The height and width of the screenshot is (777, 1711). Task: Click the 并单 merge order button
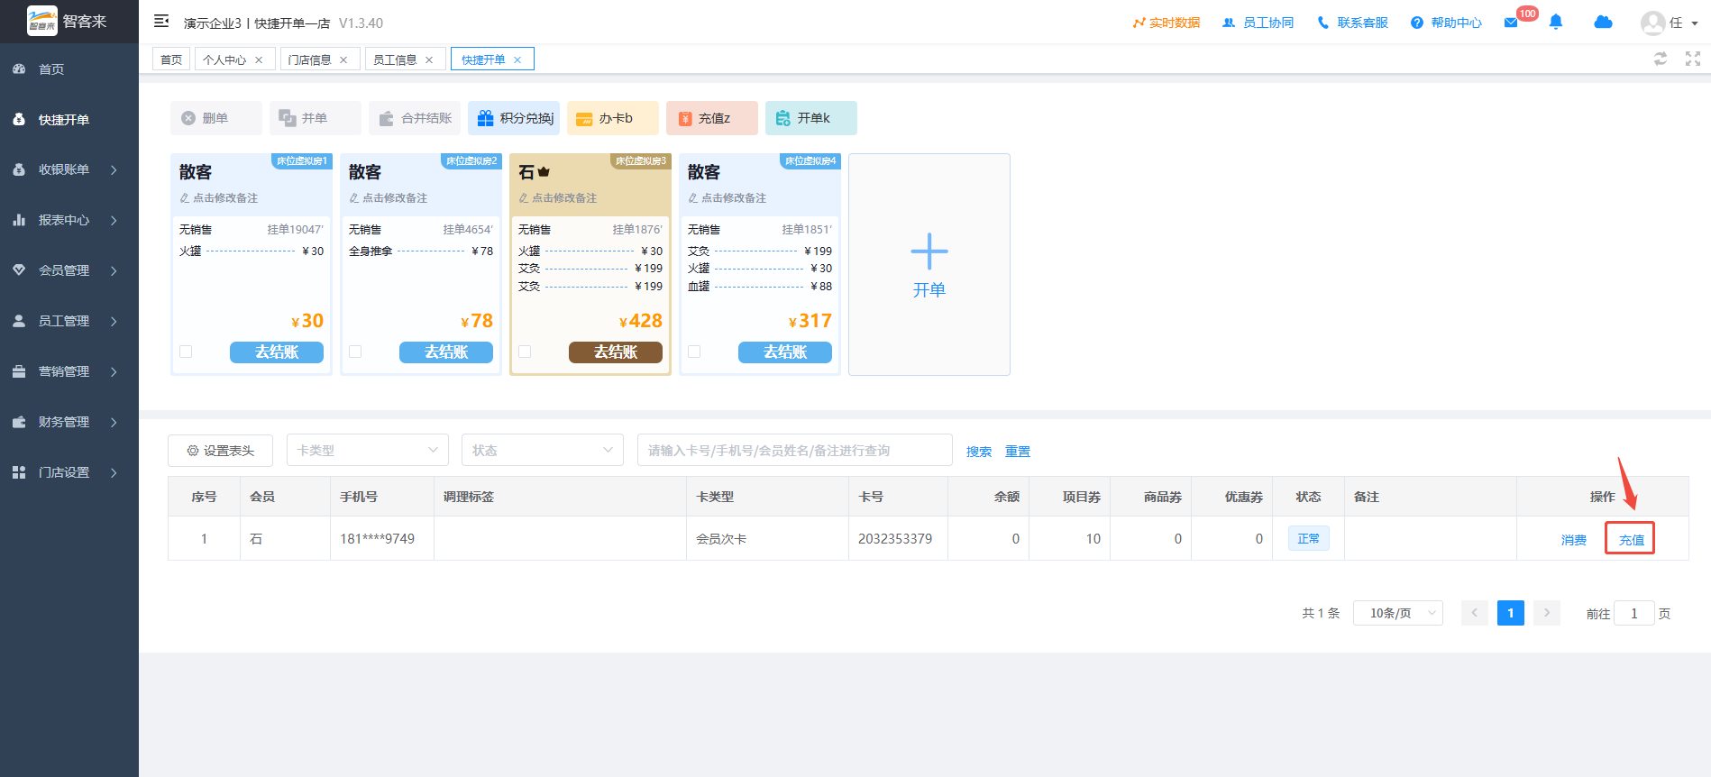[x=315, y=118]
